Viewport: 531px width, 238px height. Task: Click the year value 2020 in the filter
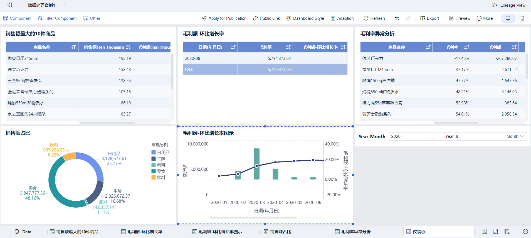tap(396, 136)
